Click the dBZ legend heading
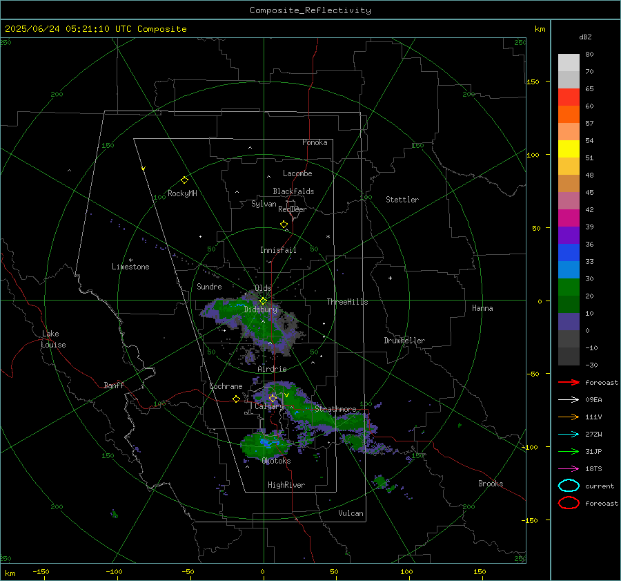The width and height of the screenshot is (621, 581). click(585, 37)
